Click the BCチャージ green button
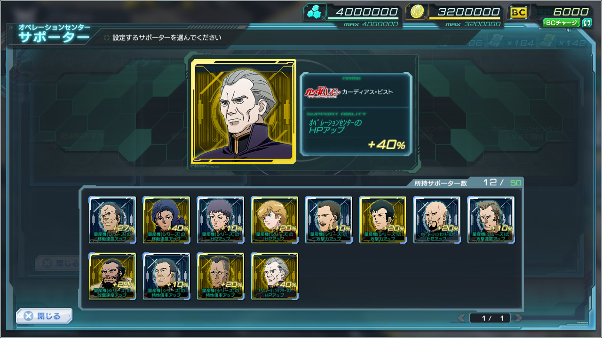The image size is (602, 338). 562,23
